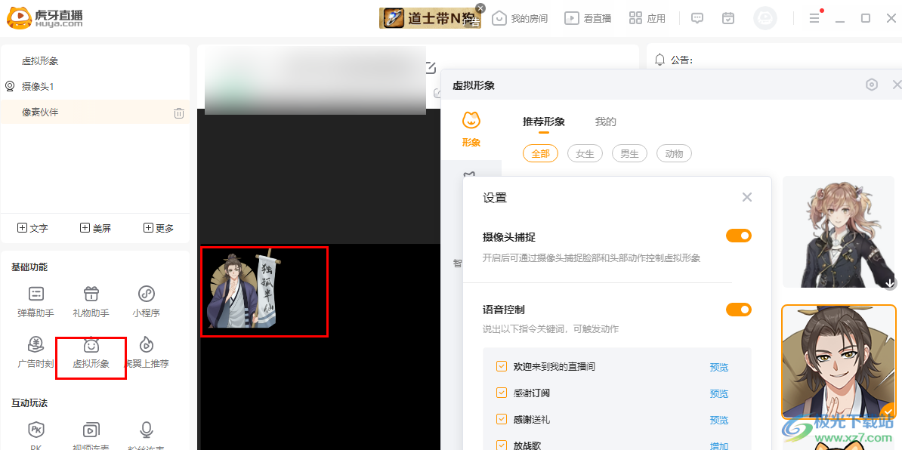Viewport: 902px width, 450px height.
Task: Uncheck the 放战歌 voice command
Action: coord(502,445)
